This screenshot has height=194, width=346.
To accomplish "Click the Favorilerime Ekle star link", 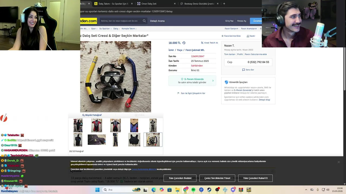I will 231,36.
